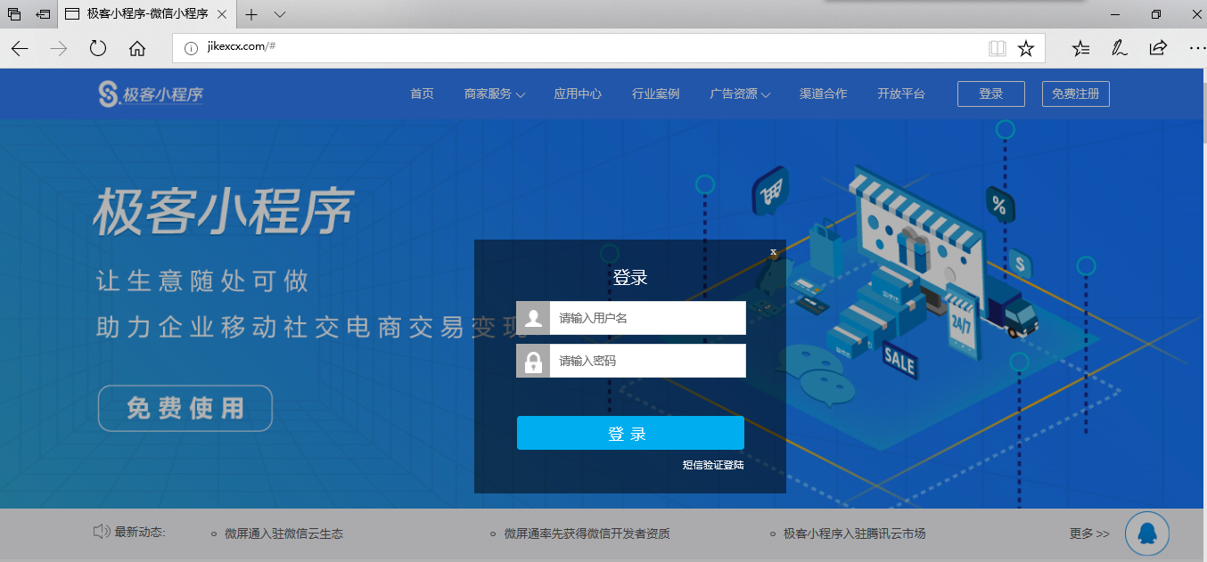Go to the browser Home icon

[137, 48]
